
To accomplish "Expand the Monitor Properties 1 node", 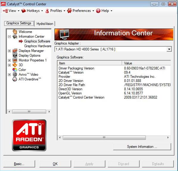I will tap(10, 60).
